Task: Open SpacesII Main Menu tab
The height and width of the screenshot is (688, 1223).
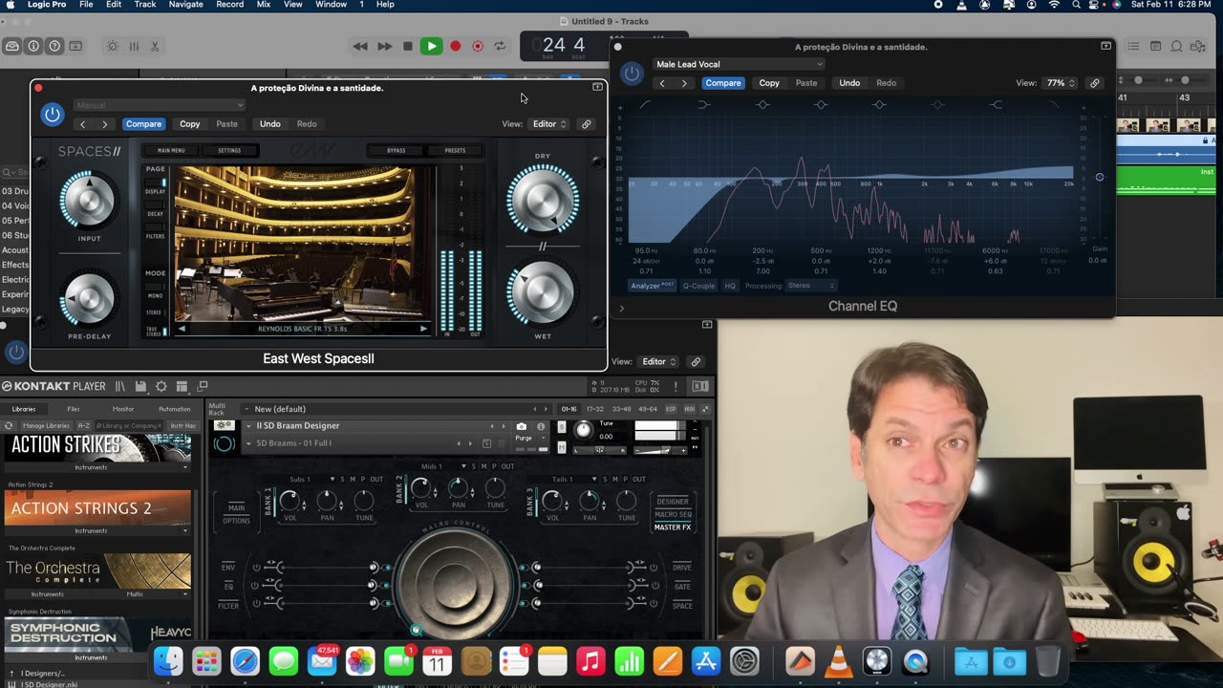Action: click(171, 150)
